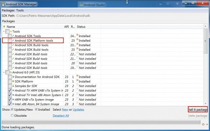210x131 pixels.
Task: Tick the Android SDK Tools checkbox
Action: pos(10,36)
